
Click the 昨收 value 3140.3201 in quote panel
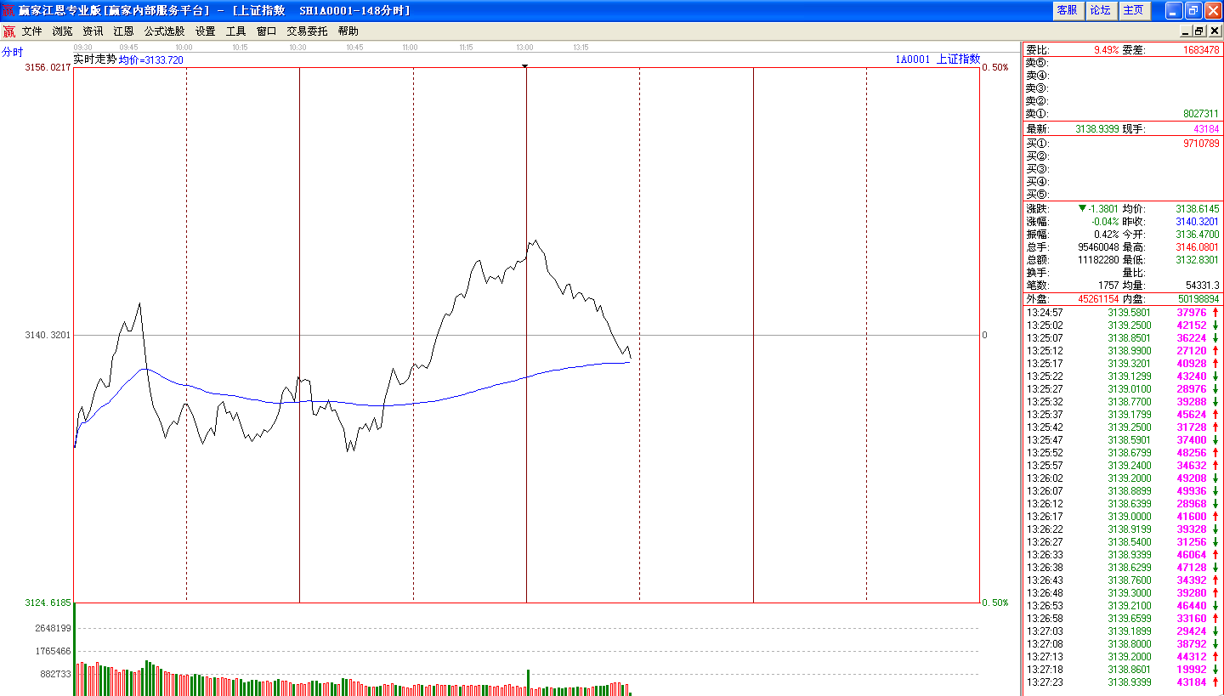(1198, 221)
